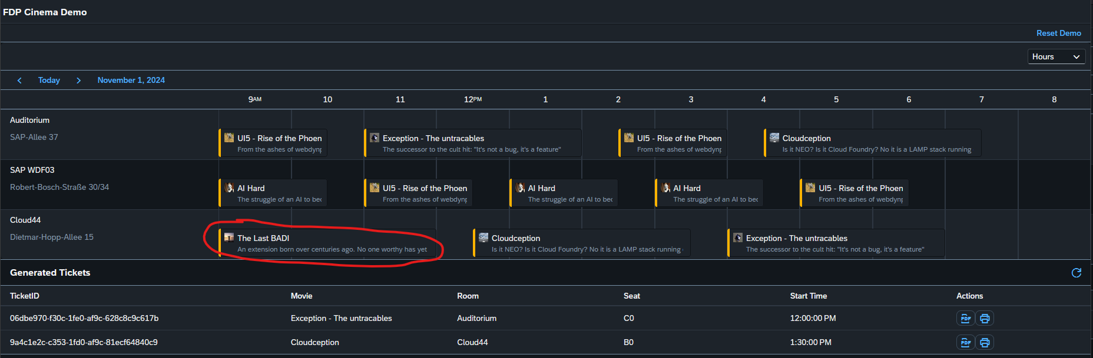Click the 12 PM timeline hour marker

472,100
